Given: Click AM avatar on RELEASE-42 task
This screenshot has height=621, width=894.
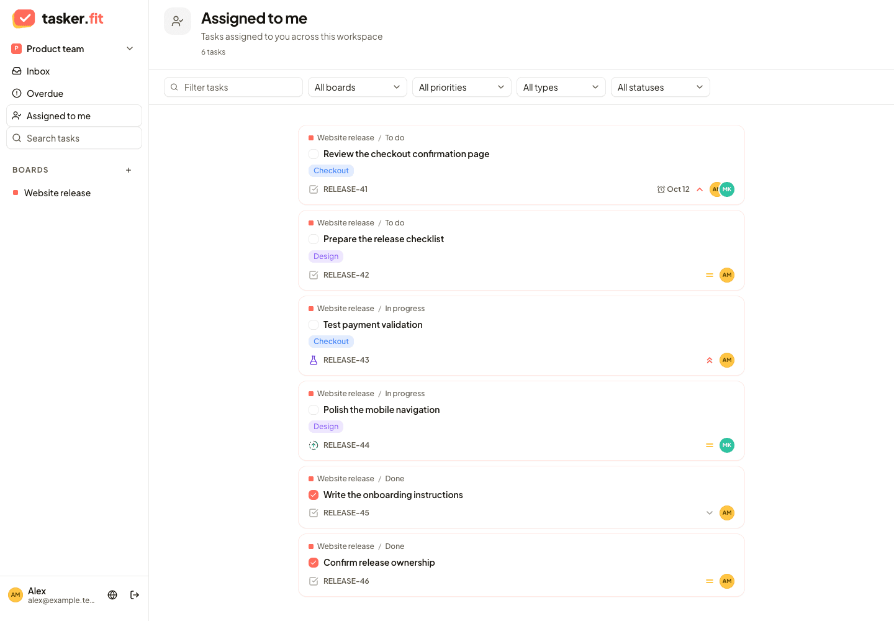Looking at the screenshot, I should click(x=727, y=275).
